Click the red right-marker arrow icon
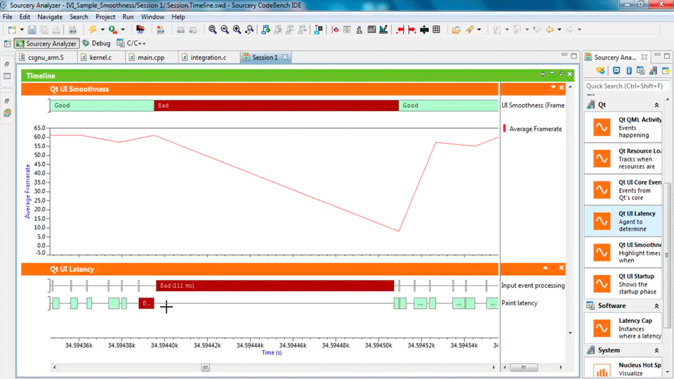 412,29
